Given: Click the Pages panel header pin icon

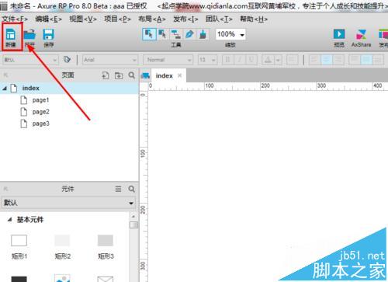Looking at the screenshot, I should [x=5, y=75].
